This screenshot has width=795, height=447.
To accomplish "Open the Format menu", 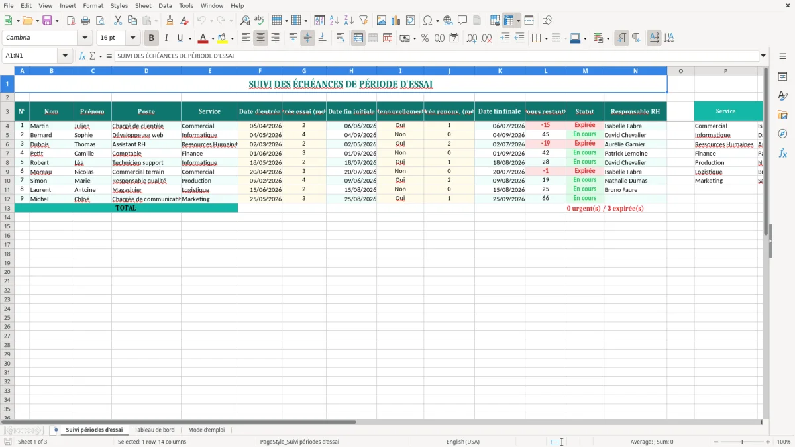I will [x=93, y=5].
